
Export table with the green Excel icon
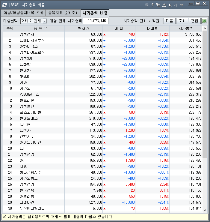204,21
